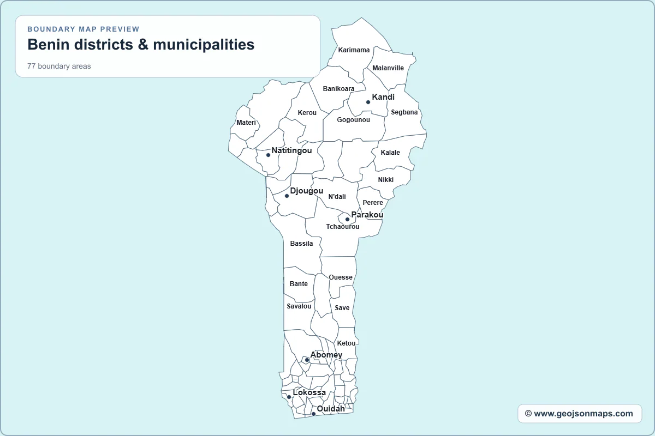Viewport: 655px width, 436px height.
Task: Select the Ouesse district label
Action: pyautogui.click(x=341, y=277)
